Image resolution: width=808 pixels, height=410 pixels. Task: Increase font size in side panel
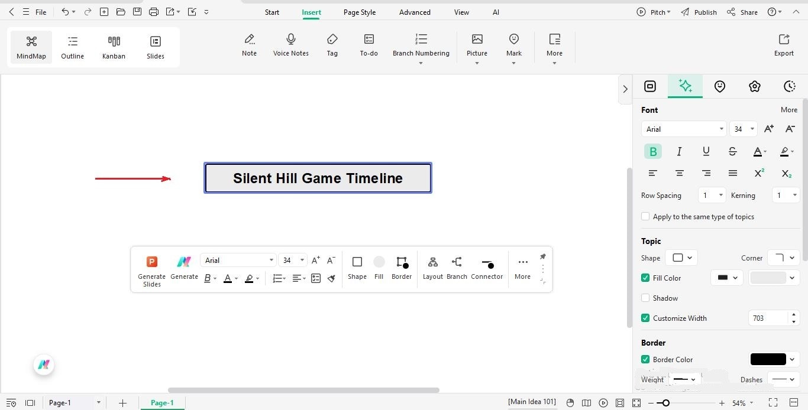click(x=769, y=129)
